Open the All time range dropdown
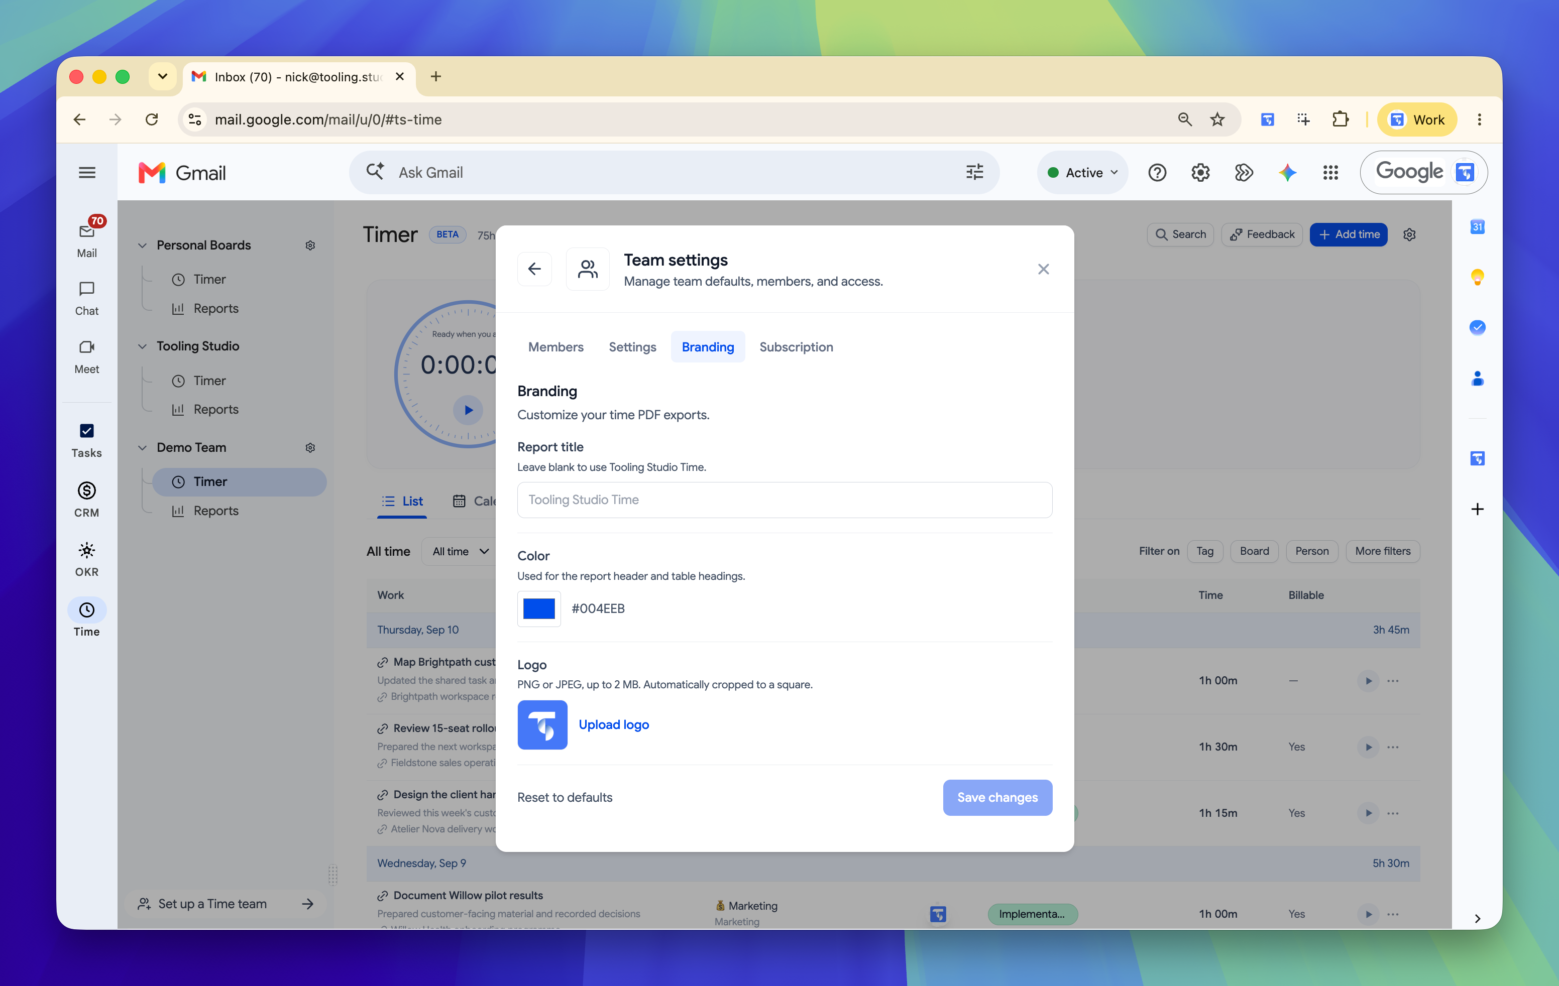The width and height of the screenshot is (1559, 986). 461,551
